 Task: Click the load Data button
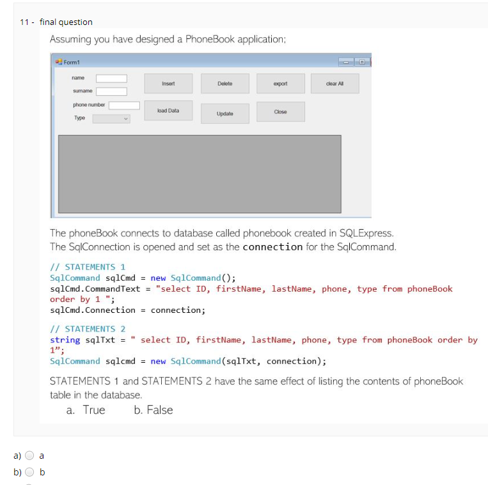tap(168, 111)
